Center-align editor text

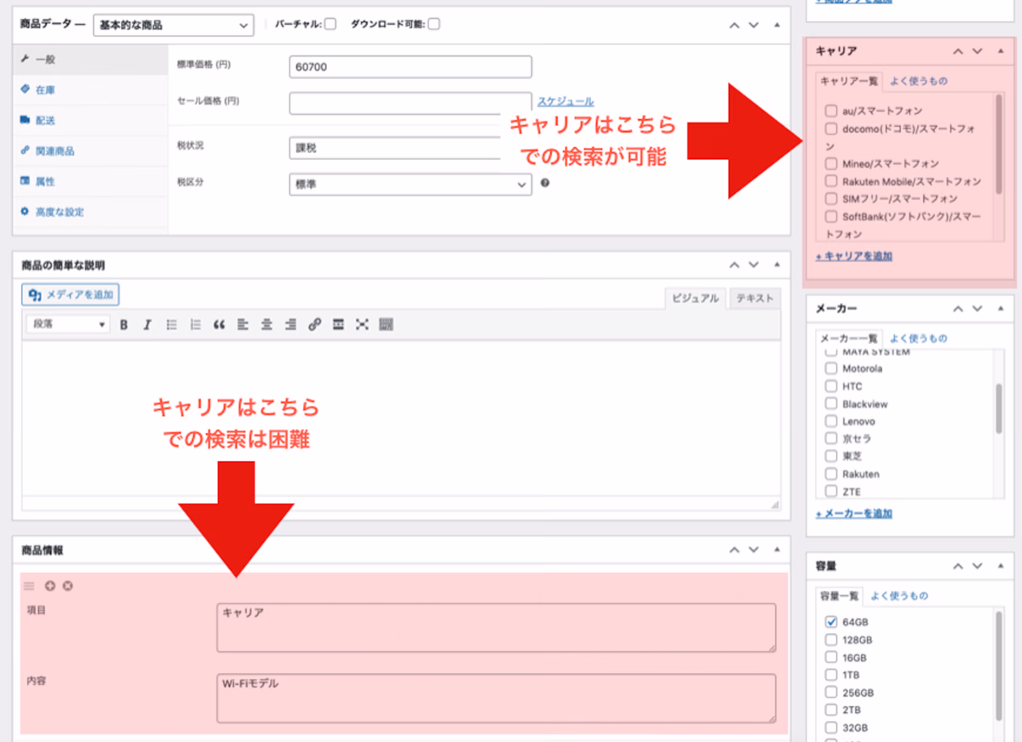point(267,324)
